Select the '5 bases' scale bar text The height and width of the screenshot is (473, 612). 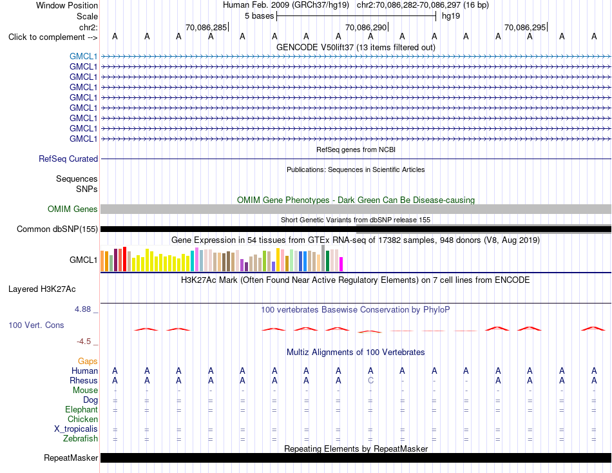pyautogui.click(x=259, y=16)
